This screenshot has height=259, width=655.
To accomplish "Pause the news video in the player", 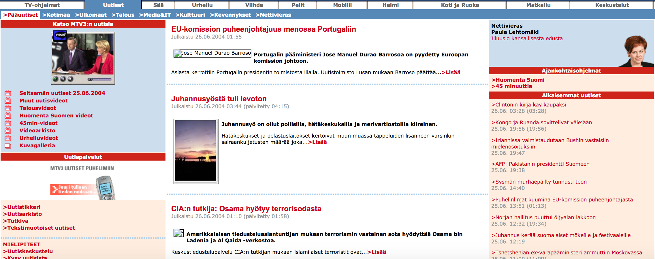I will click(63, 79).
